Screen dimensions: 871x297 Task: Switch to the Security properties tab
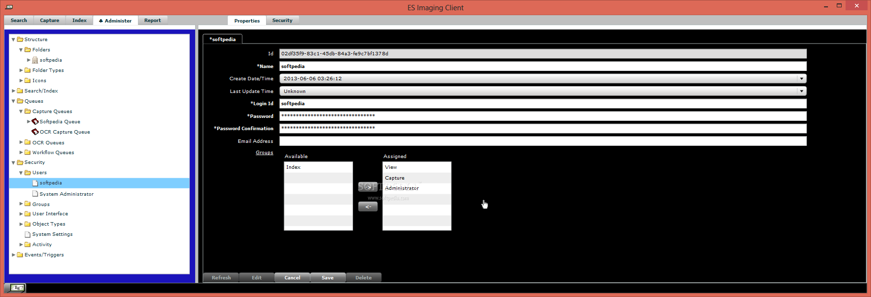pos(282,20)
